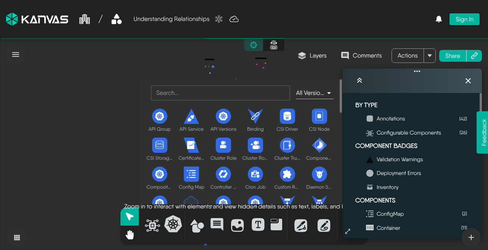Select the Certificate component icon
The image size is (488, 250).
click(191, 145)
